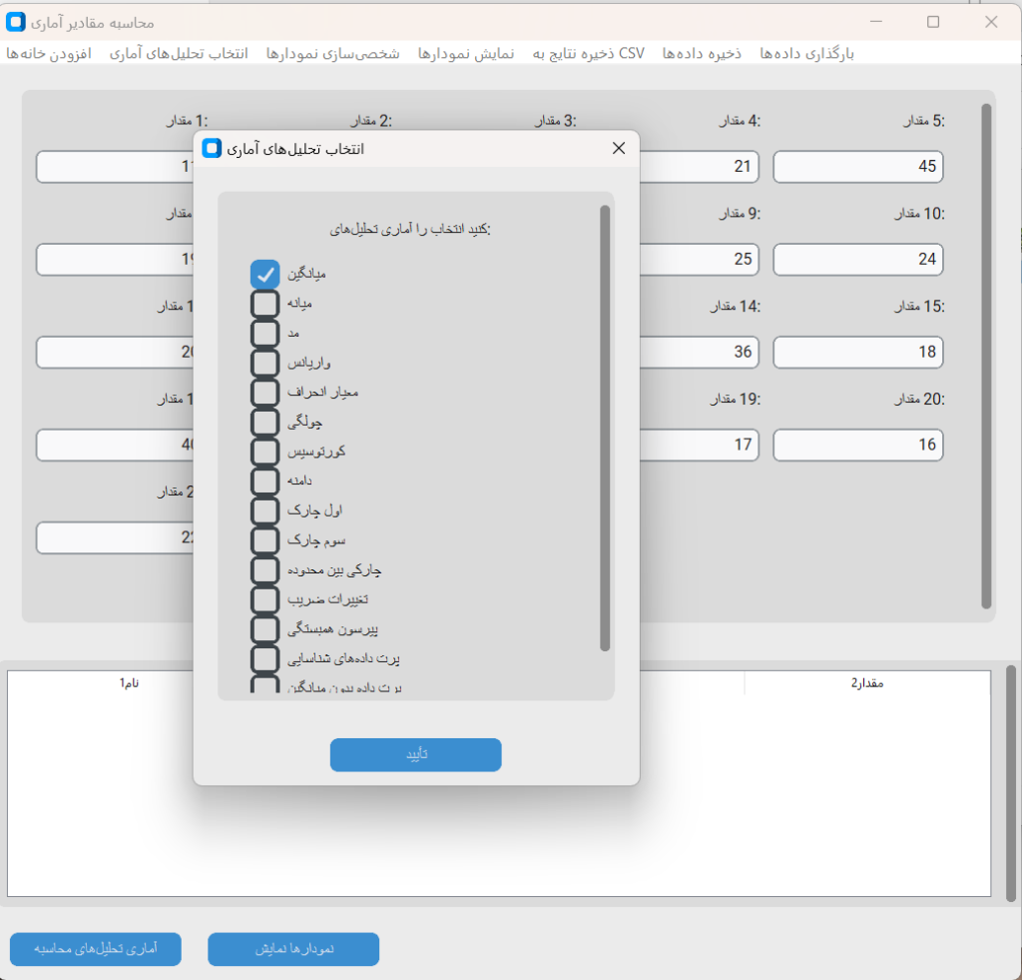Open the بارگذاری داده‌ها (load data) menu
1022x980 pixels.
pyautogui.click(x=806, y=53)
